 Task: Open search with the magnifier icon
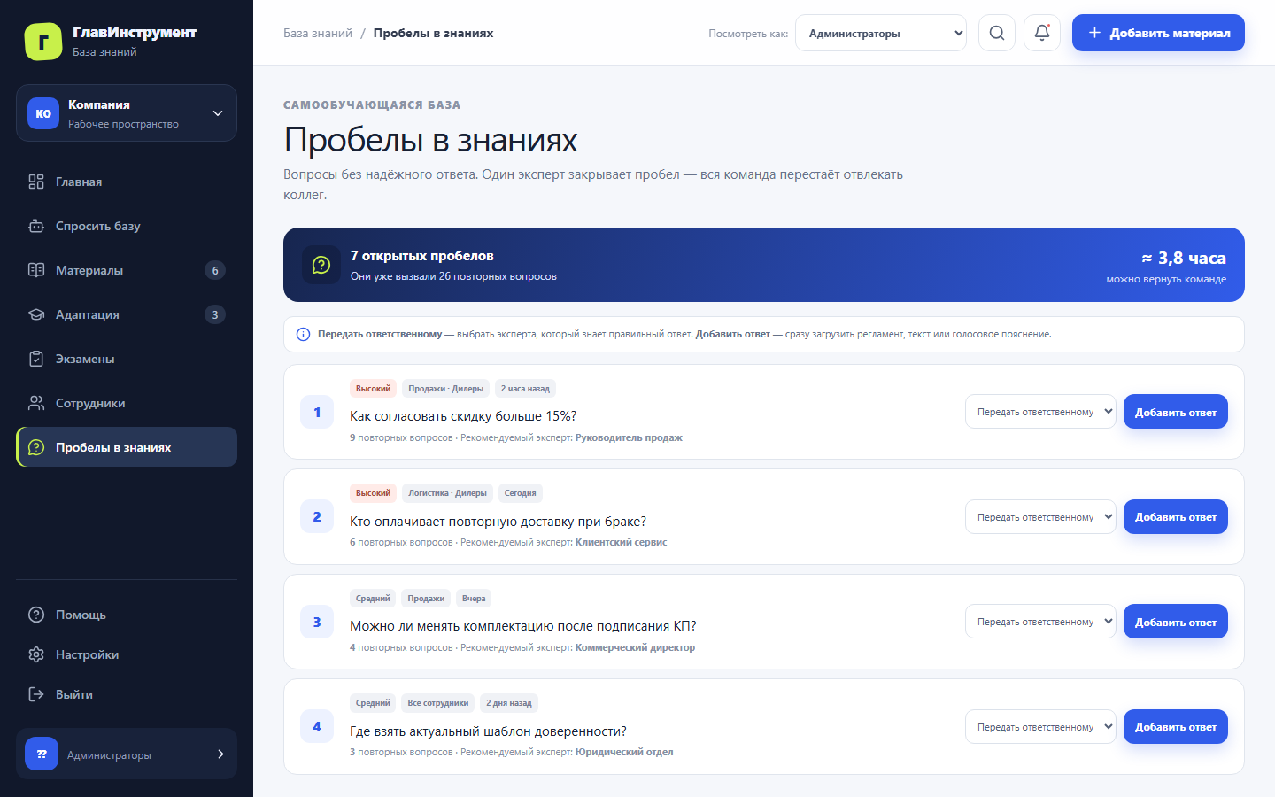pyautogui.click(x=997, y=33)
